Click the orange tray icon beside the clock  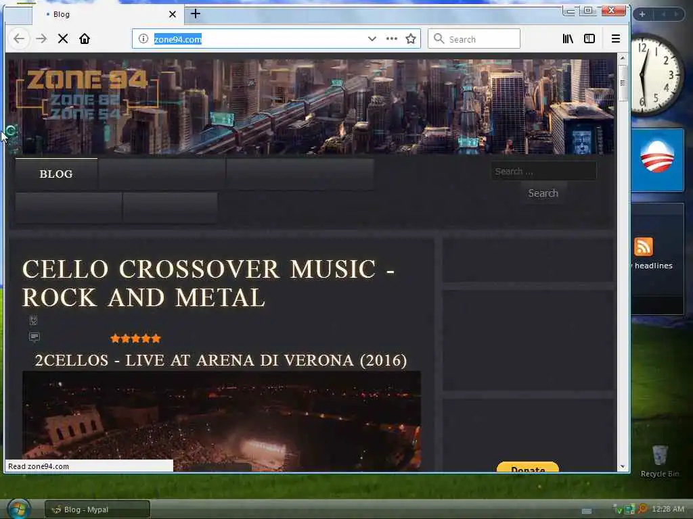click(642, 510)
